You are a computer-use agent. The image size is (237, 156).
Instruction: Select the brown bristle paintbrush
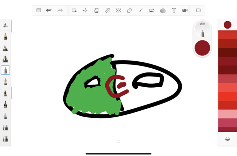(x=5, y=93)
